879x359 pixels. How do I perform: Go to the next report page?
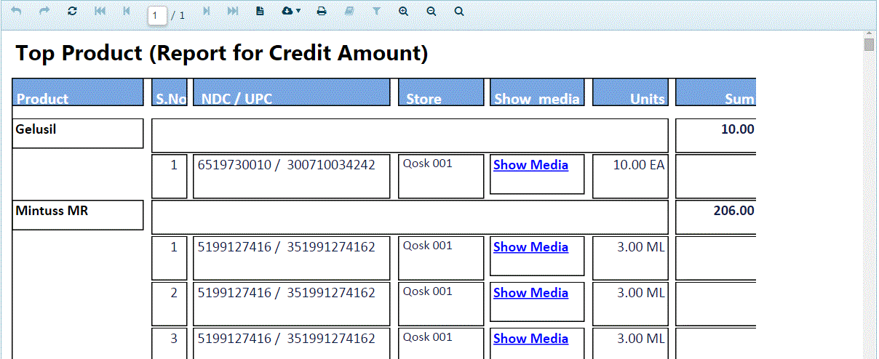coord(207,11)
